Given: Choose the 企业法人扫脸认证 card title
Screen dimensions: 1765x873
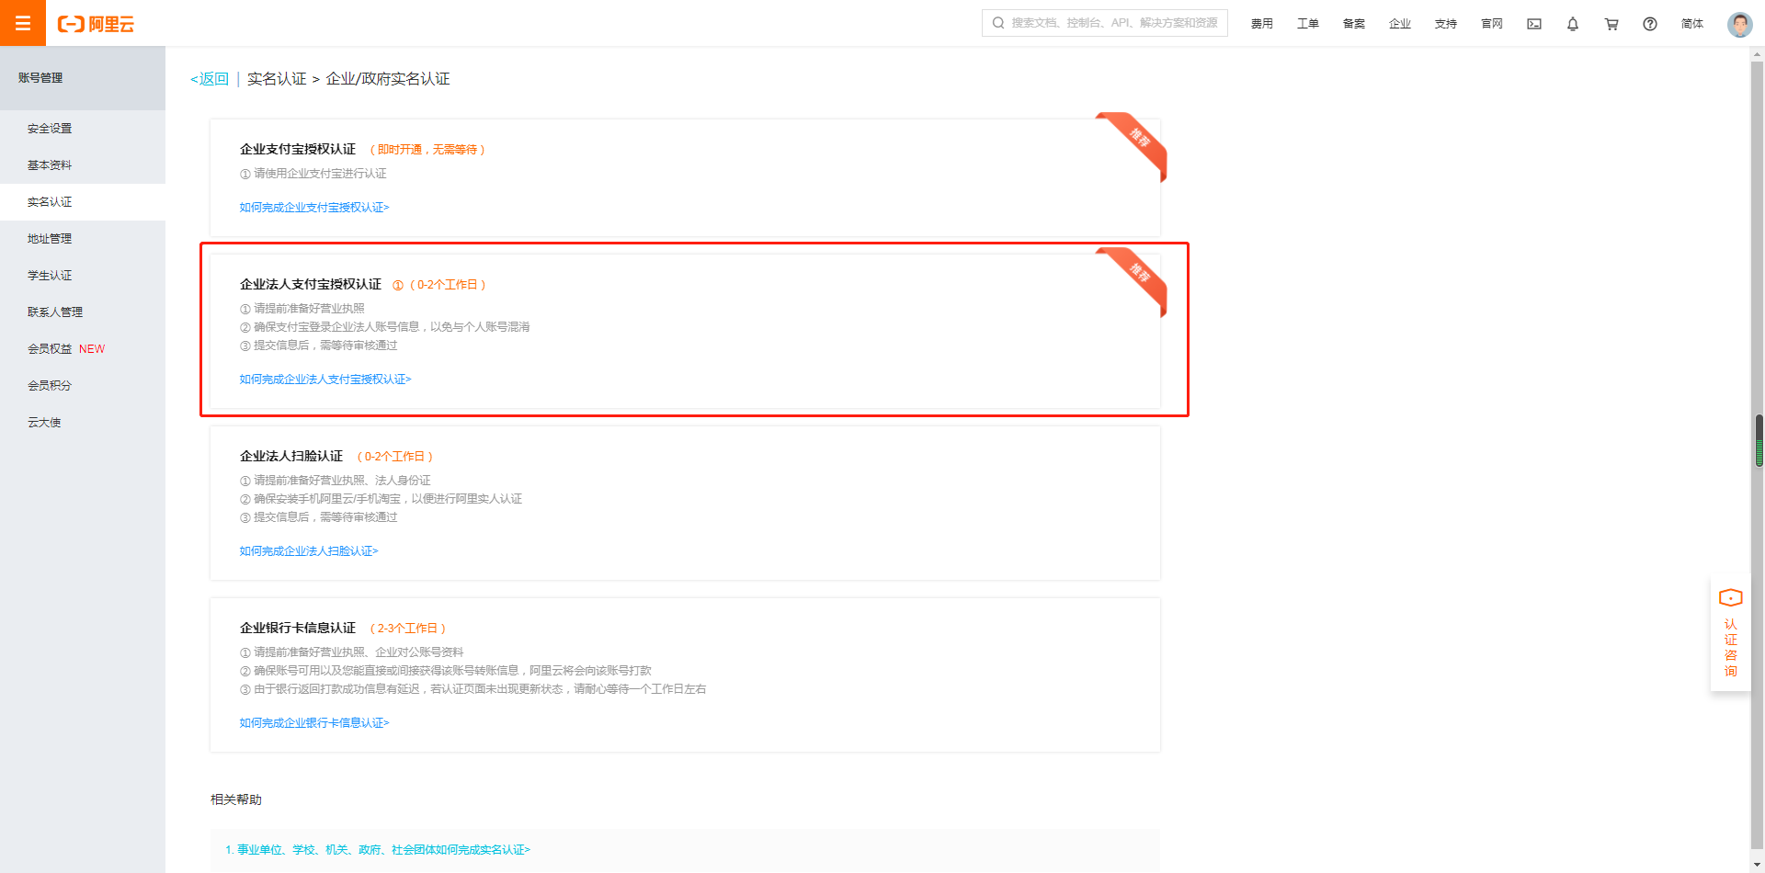Looking at the screenshot, I should click(291, 456).
